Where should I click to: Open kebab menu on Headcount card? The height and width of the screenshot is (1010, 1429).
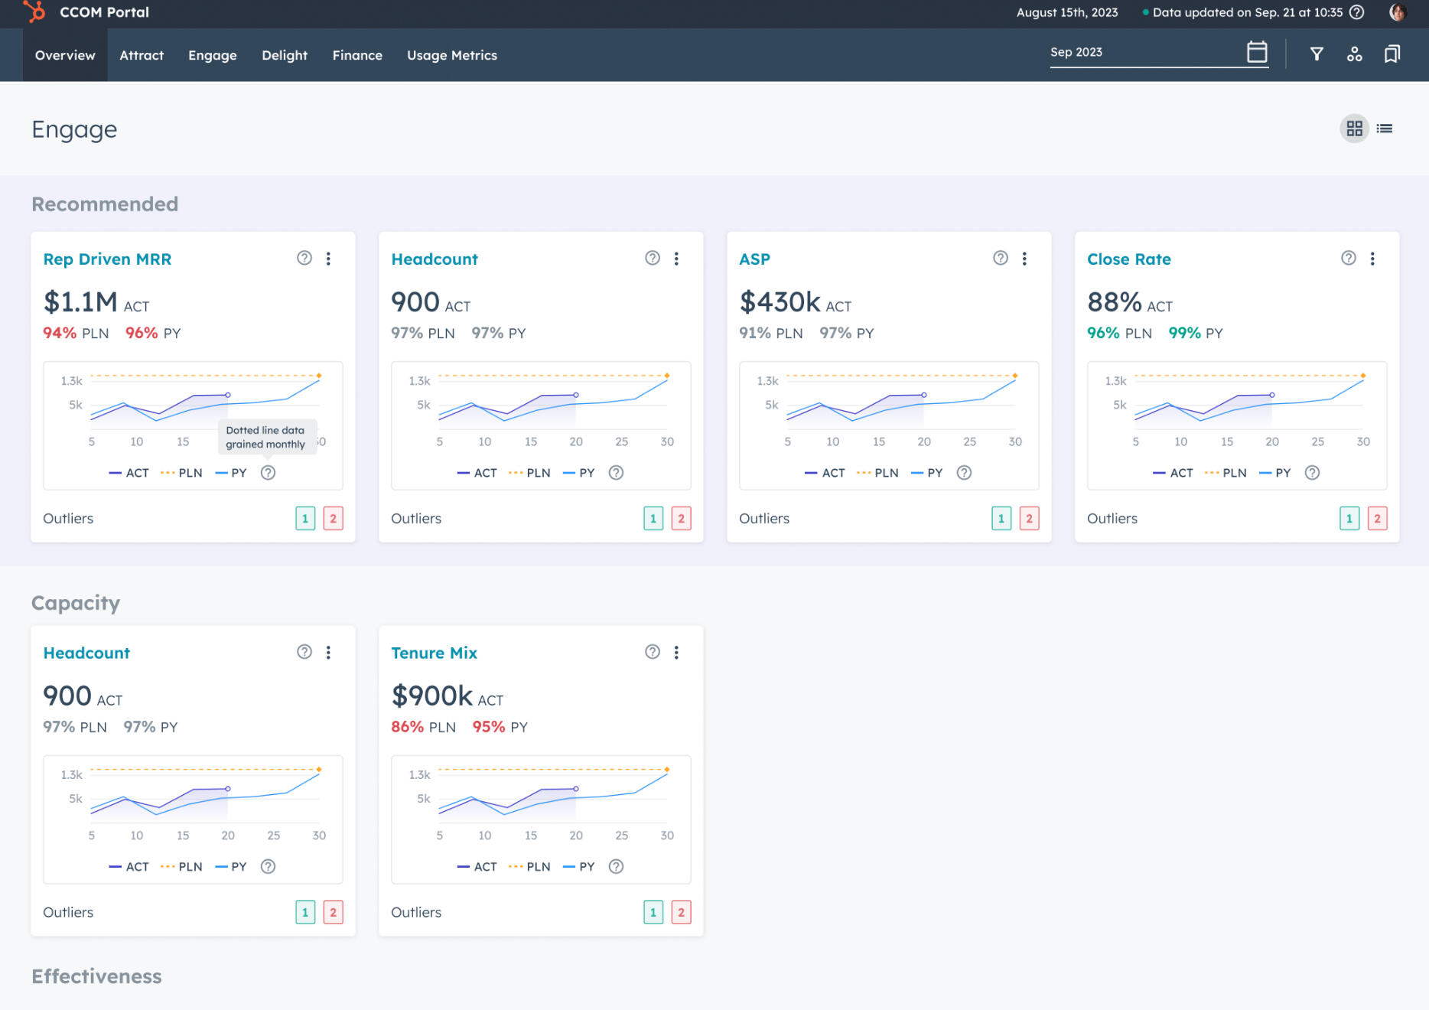click(676, 259)
